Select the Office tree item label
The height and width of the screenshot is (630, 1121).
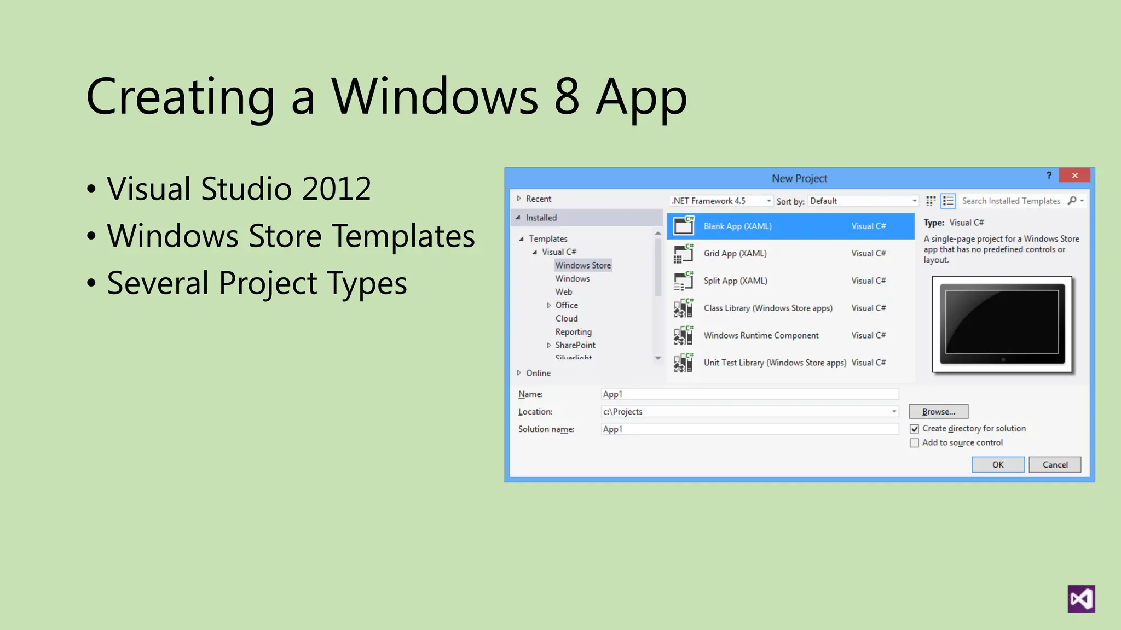coord(567,305)
